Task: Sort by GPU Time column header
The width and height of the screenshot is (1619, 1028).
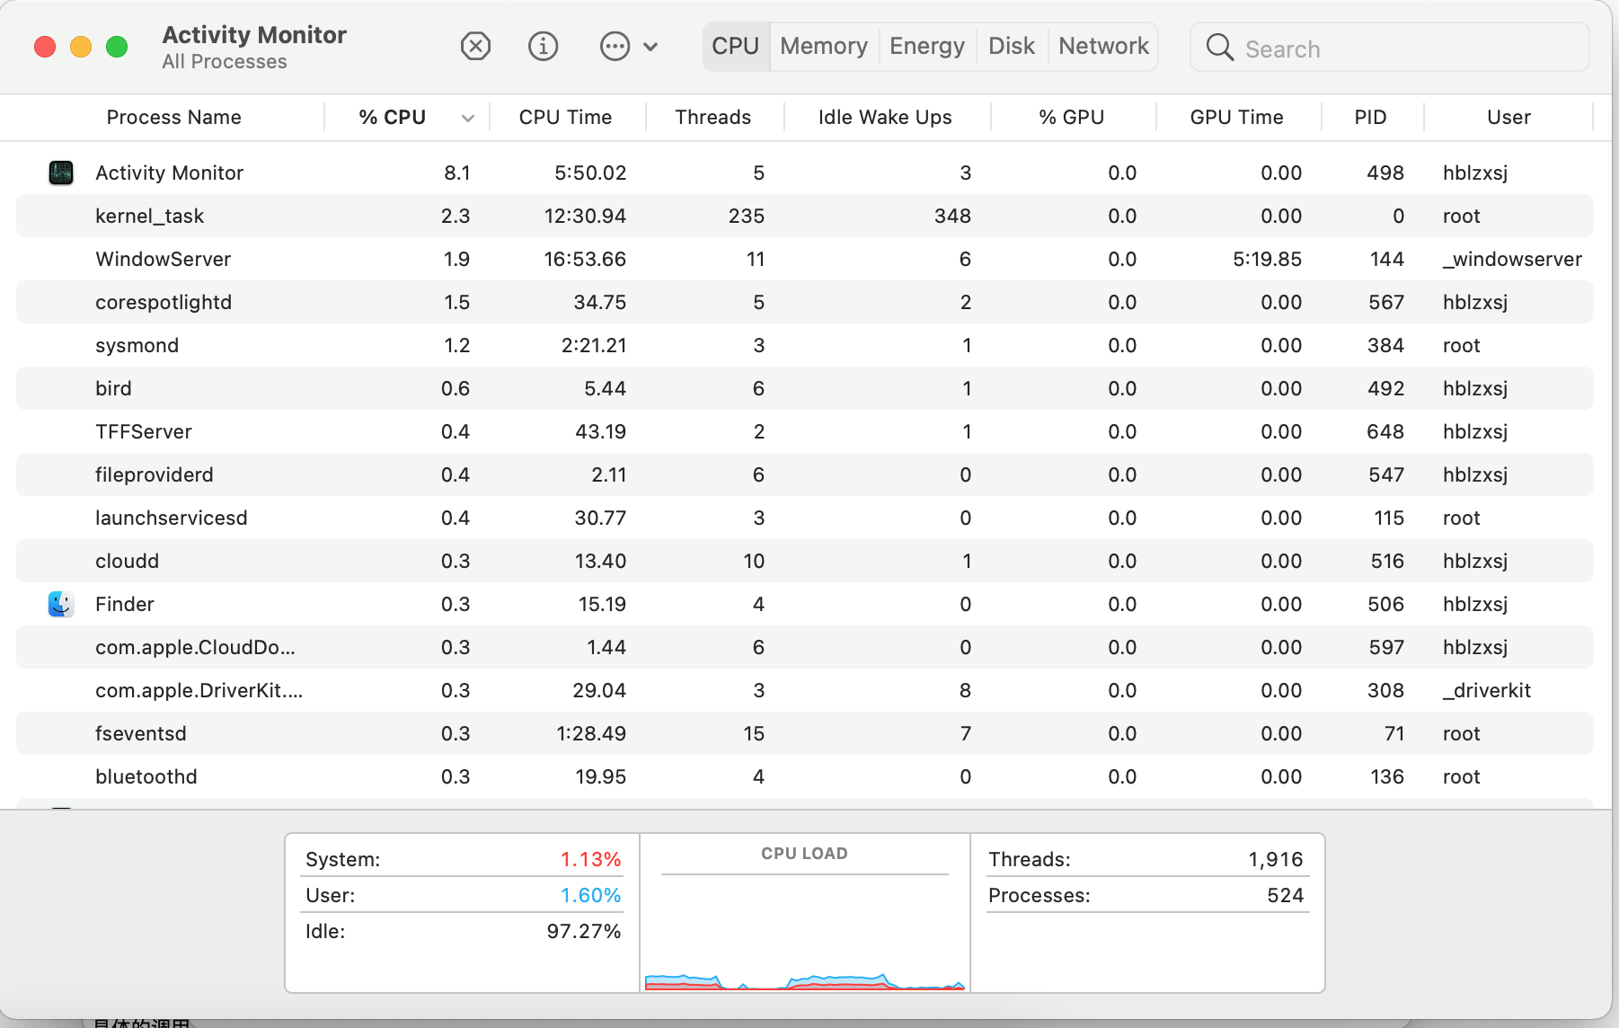Action: click(1237, 117)
